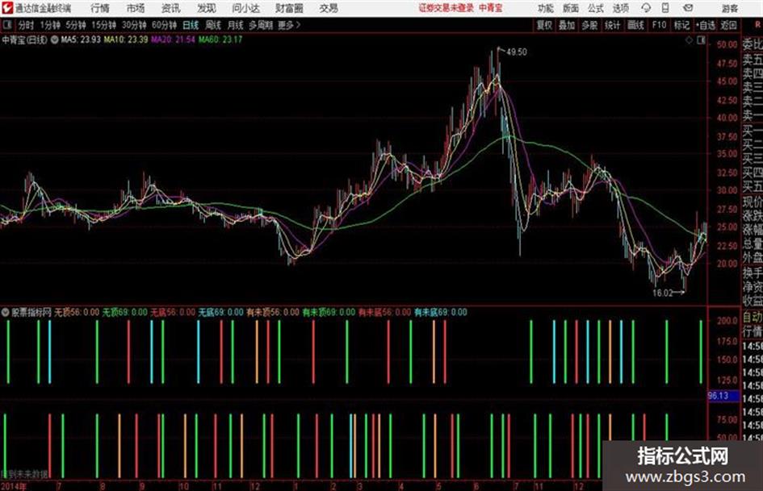This screenshot has height=491, width=763.
Task: Click the 游客 guest account label
Action: click(729, 8)
